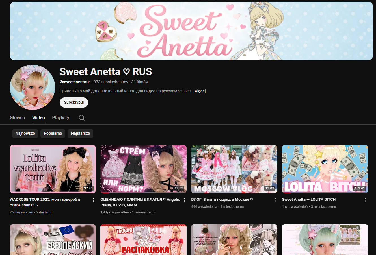Sort videos by Najnowsze
The height and width of the screenshot is (255, 376).
(x=25, y=134)
